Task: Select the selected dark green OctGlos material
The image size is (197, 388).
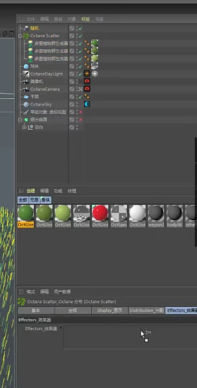Action: [x=26, y=216]
